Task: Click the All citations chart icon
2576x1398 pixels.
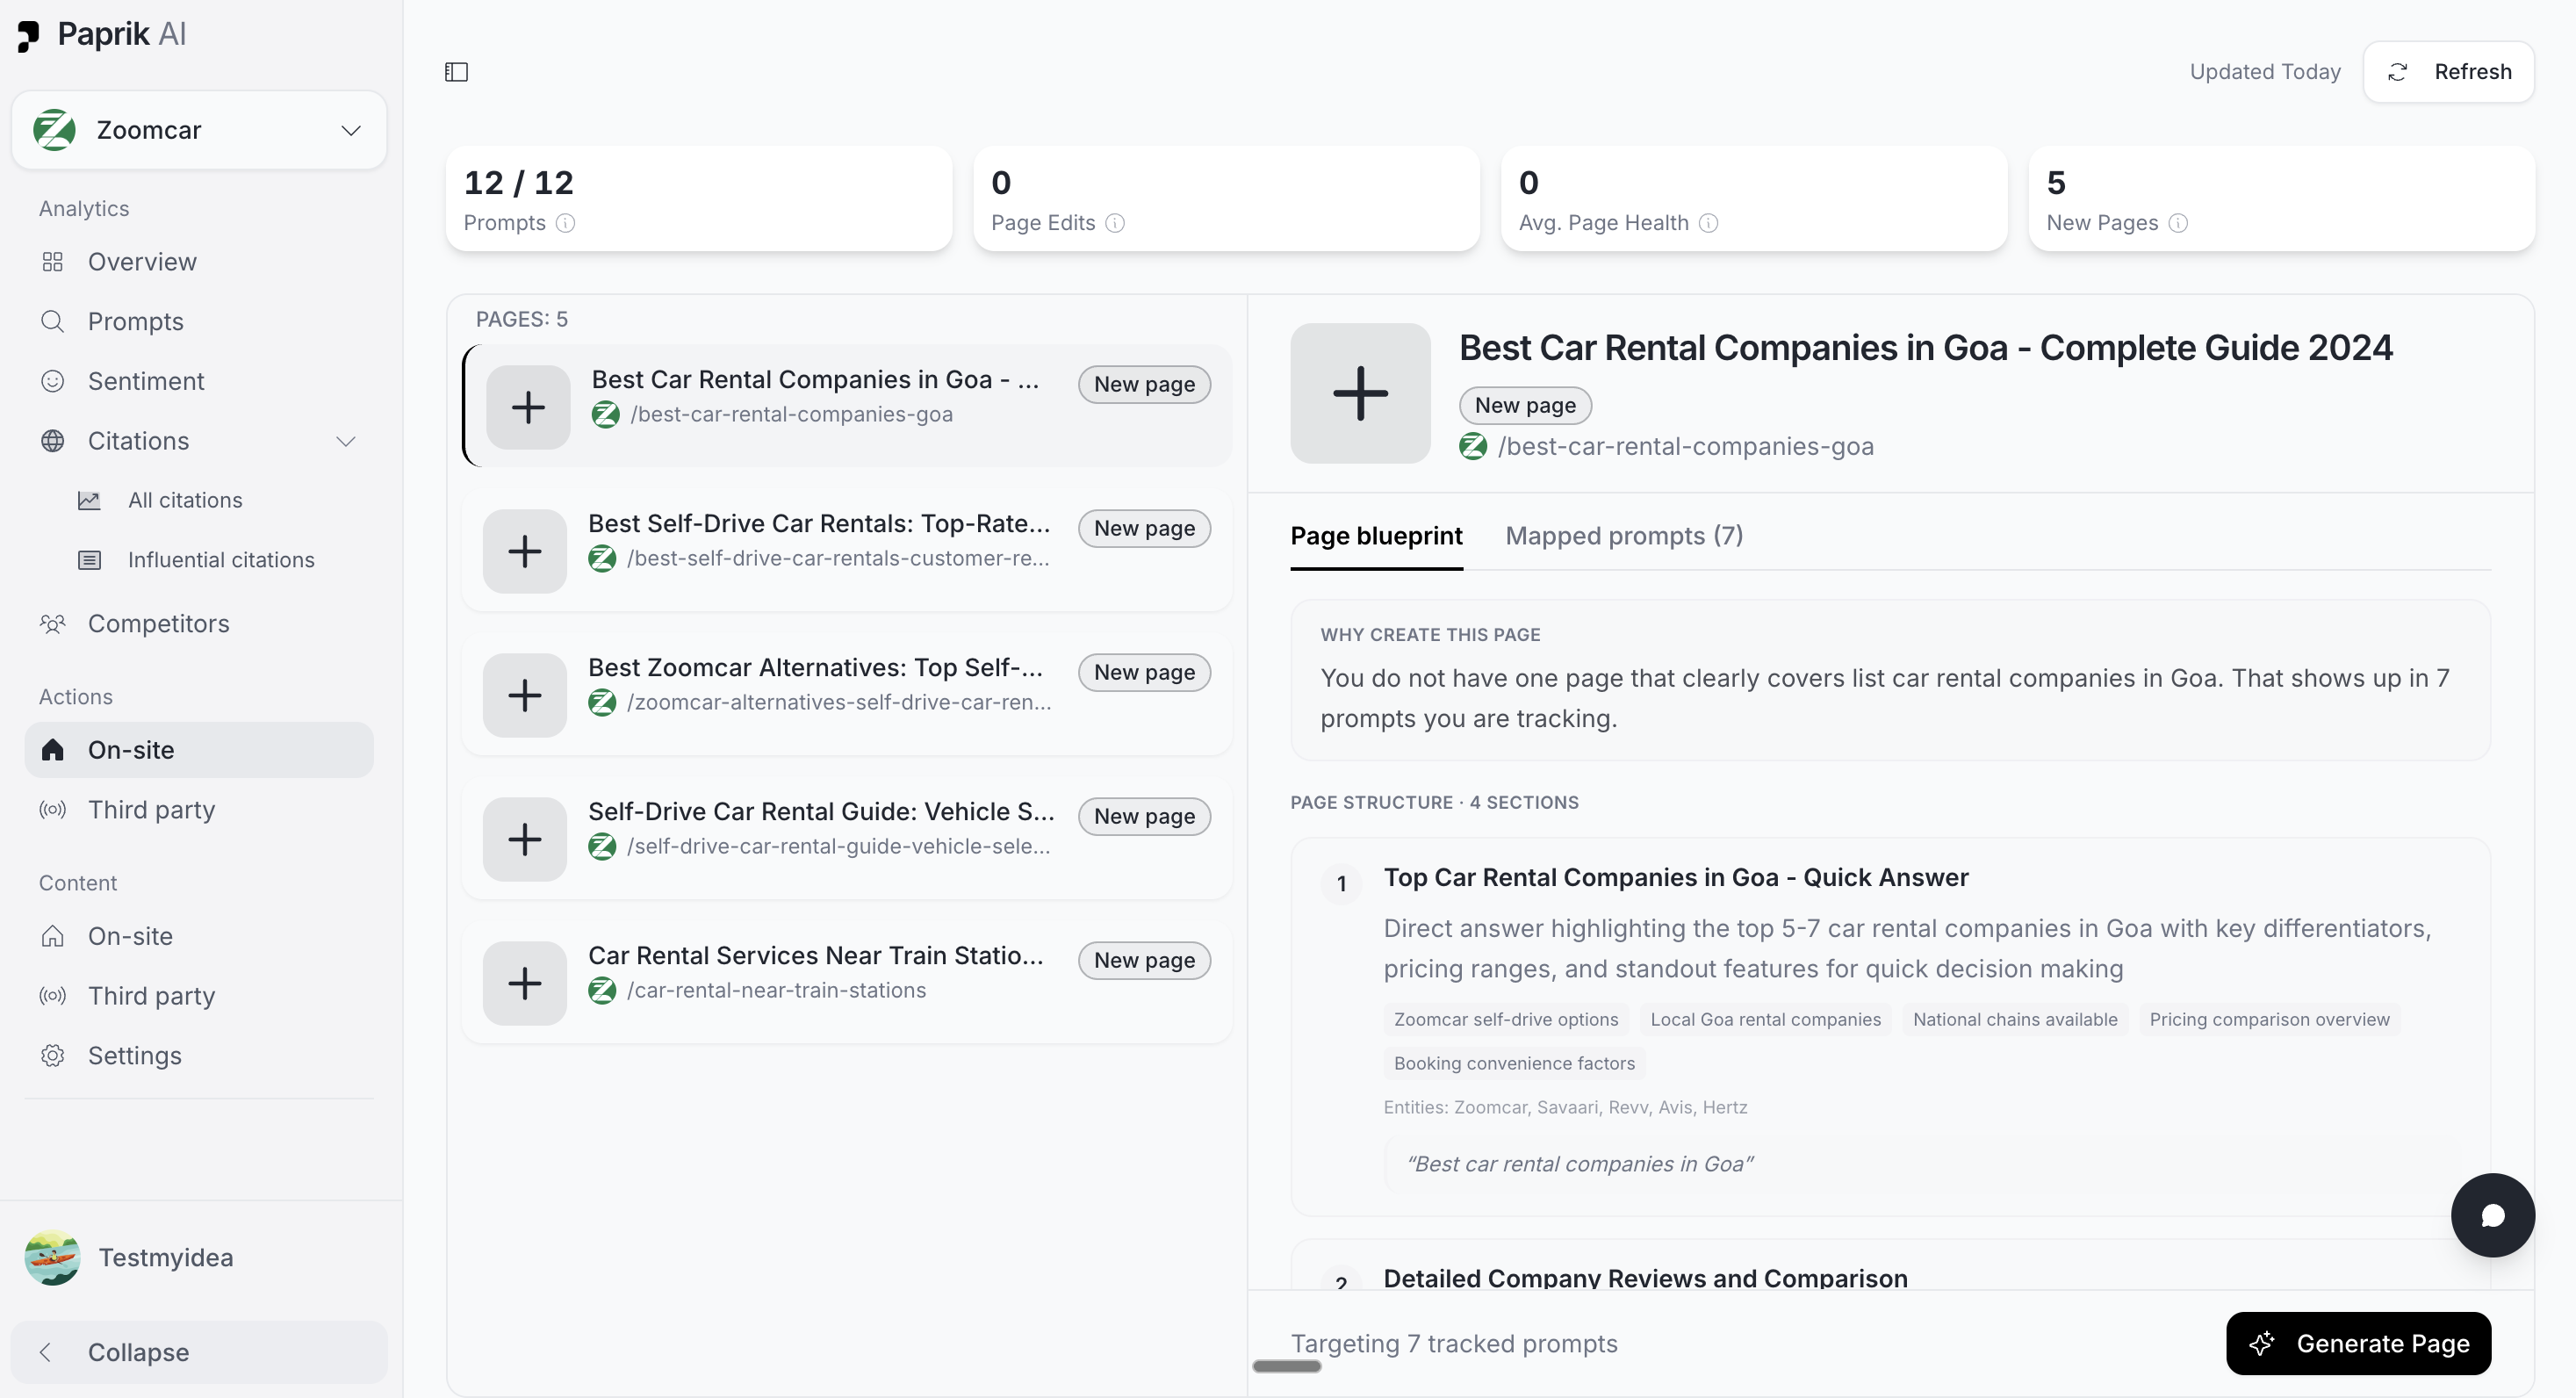Action: coord(90,501)
